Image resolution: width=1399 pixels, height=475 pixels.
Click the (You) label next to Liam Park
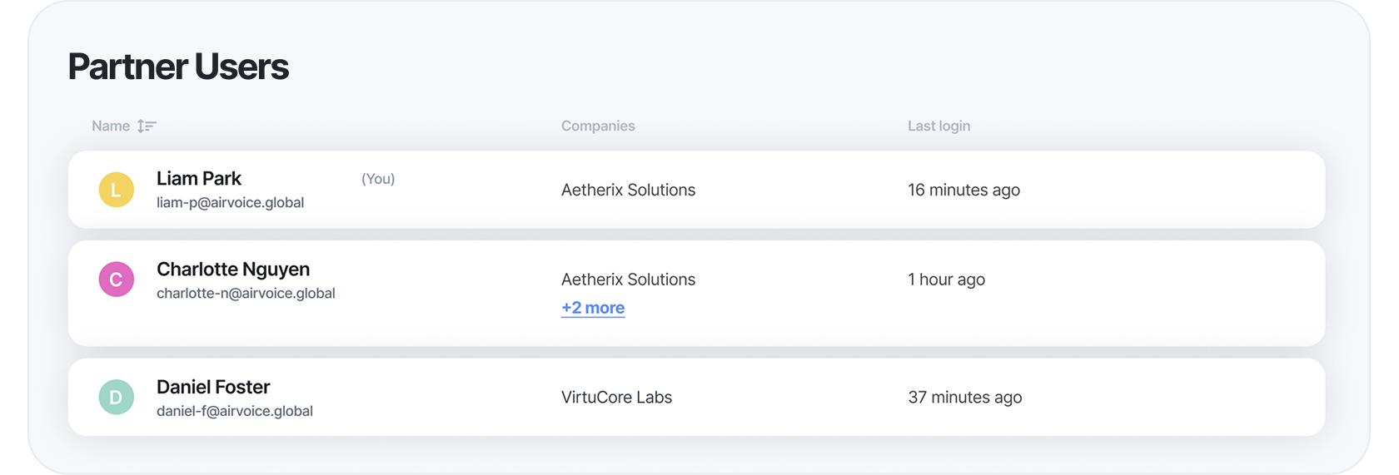coord(378,180)
